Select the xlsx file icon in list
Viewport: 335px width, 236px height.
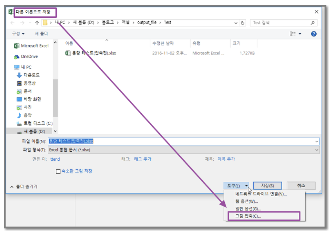click(68, 53)
